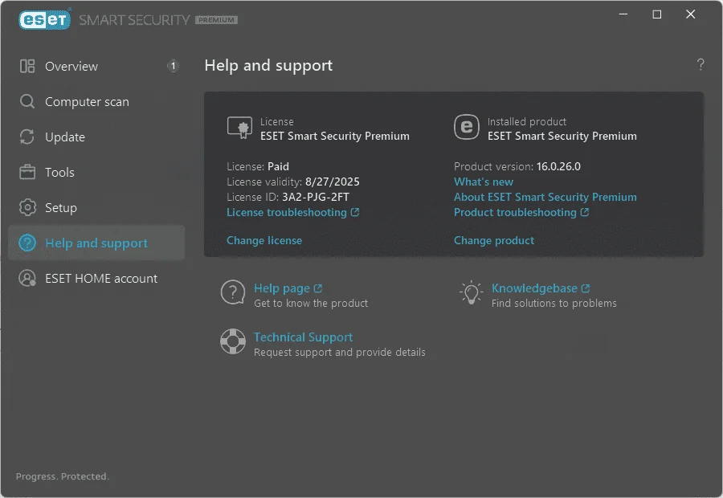
Task: Select Help and support menu item
Action: pos(96,243)
